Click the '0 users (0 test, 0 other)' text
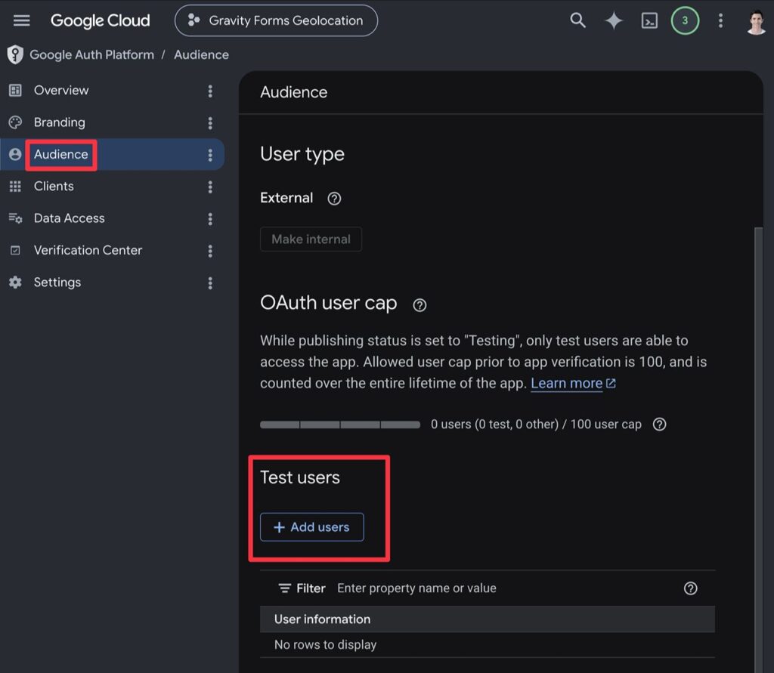Image resolution: width=774 pixels, height=673 pixels. click(494, 424)
